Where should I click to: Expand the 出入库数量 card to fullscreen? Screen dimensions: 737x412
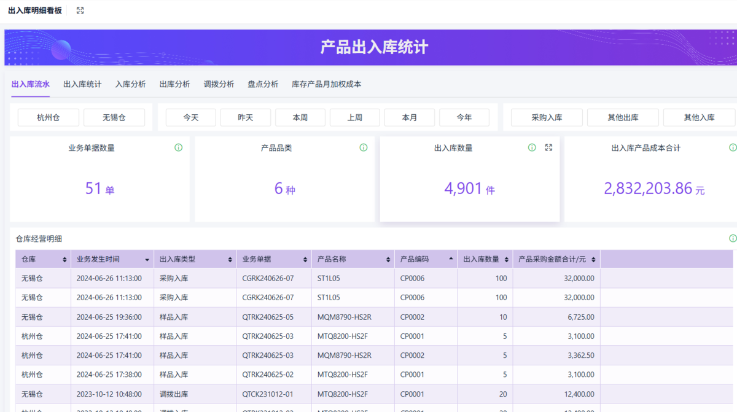[549, 147]
